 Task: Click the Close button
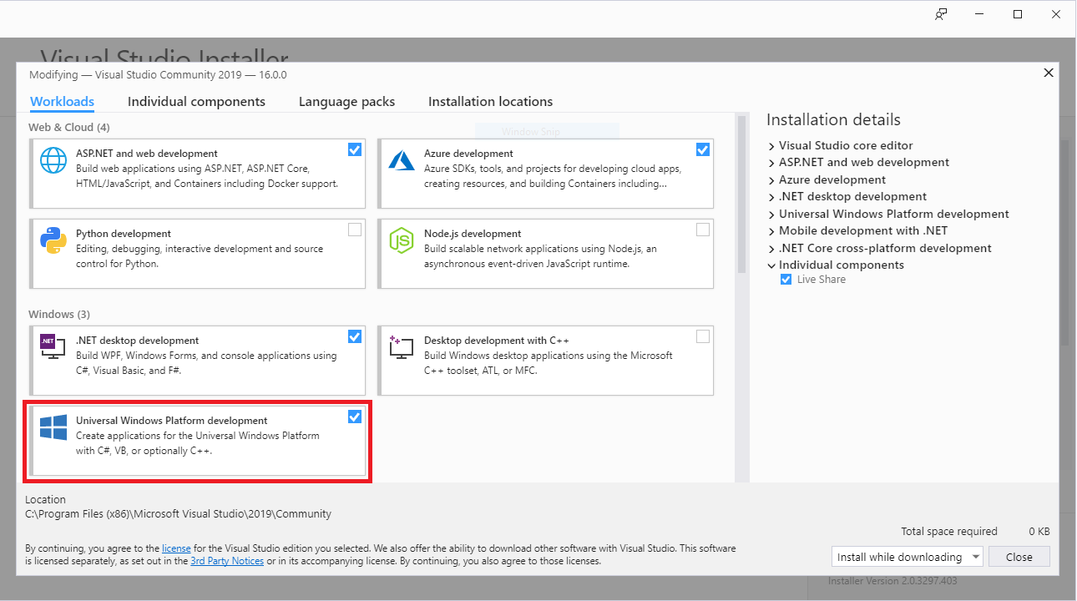(1019, 557)
